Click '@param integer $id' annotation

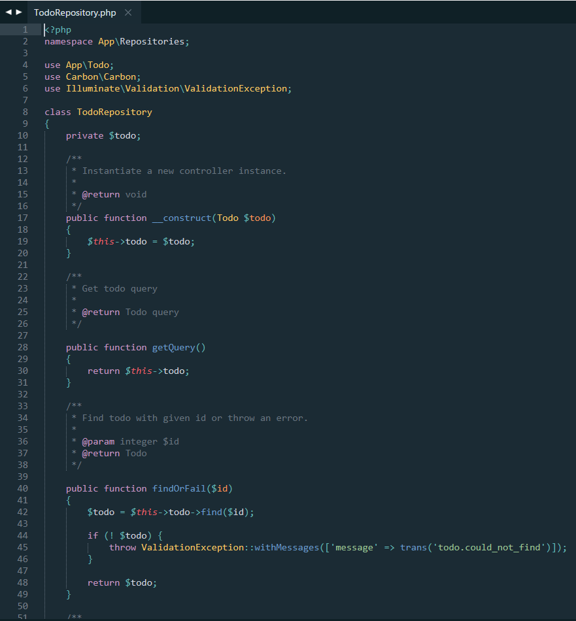130,442
